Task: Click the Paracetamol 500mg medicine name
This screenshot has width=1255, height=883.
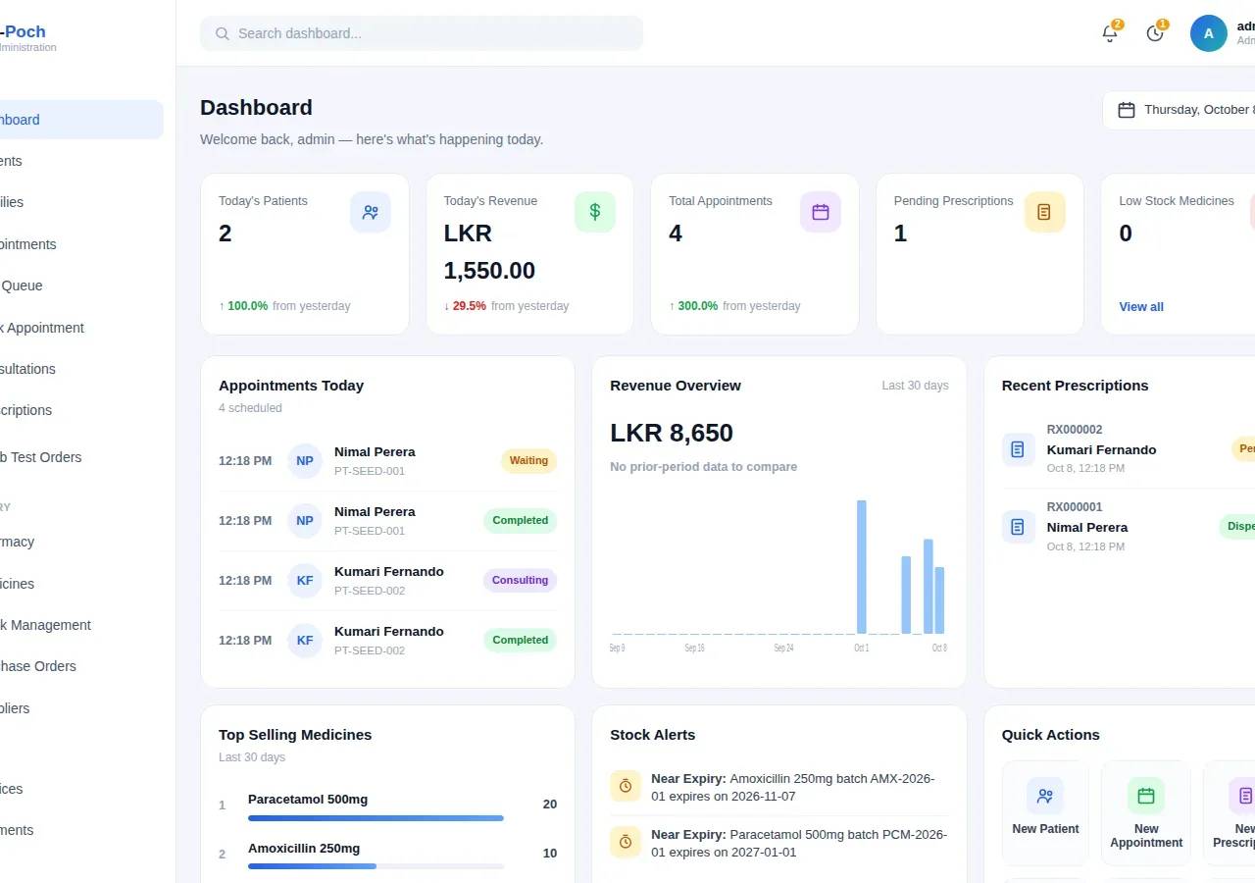Action: (308, 800)
